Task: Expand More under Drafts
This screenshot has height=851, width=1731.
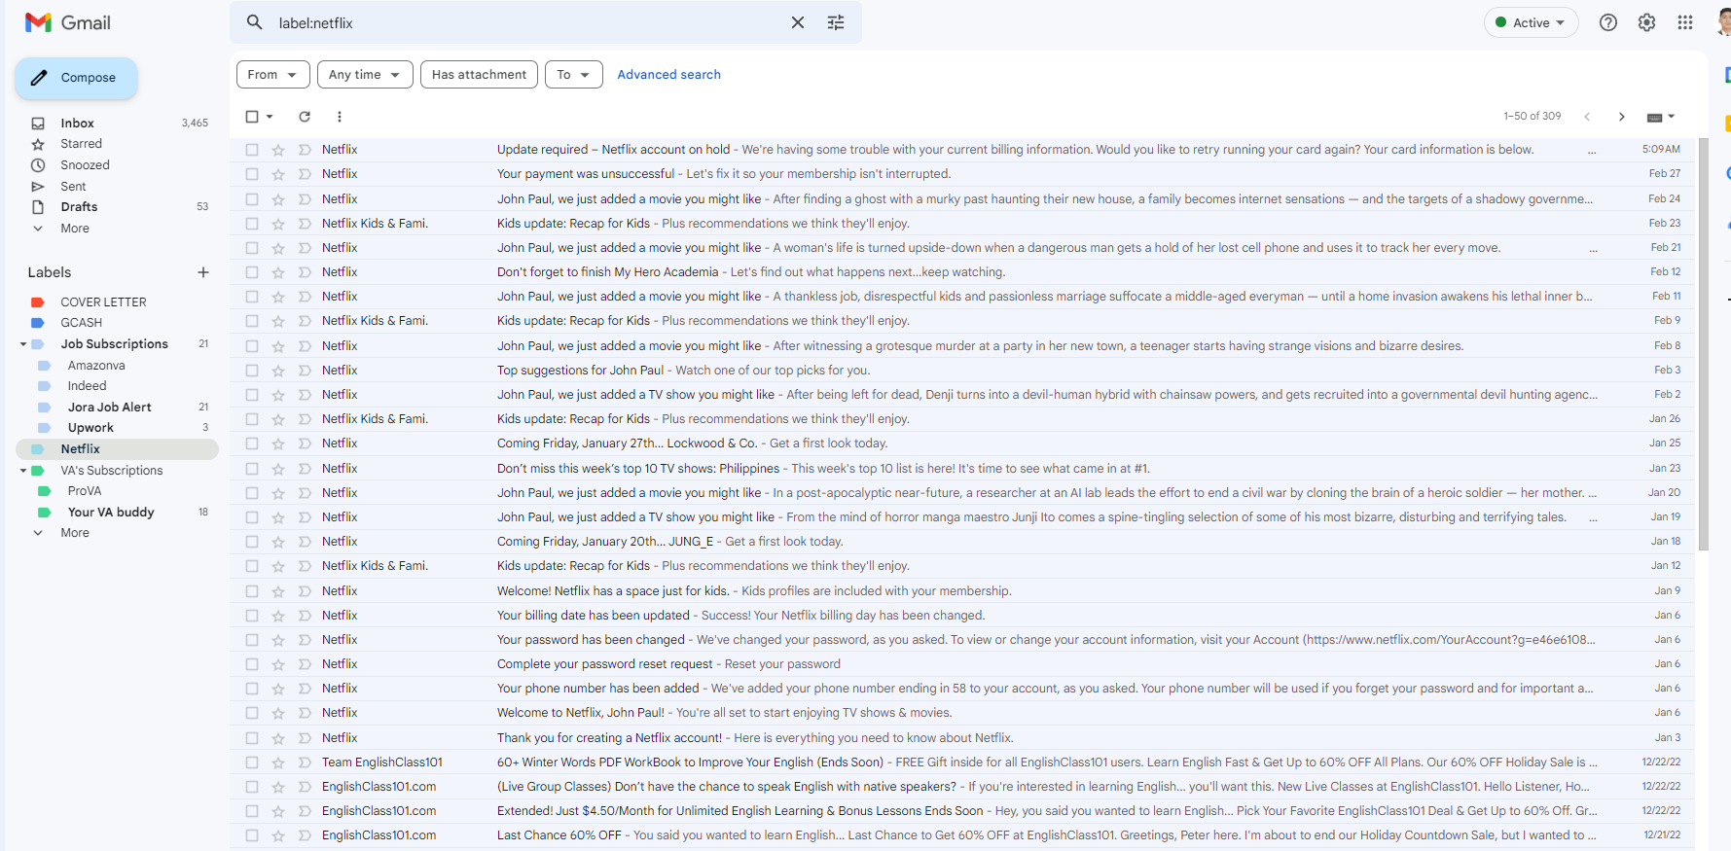Action: click(x=75, y=229)
